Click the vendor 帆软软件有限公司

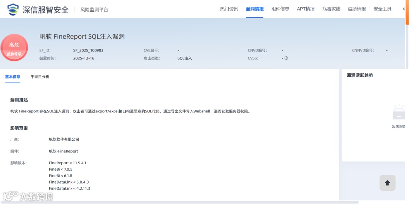(64, 139)
